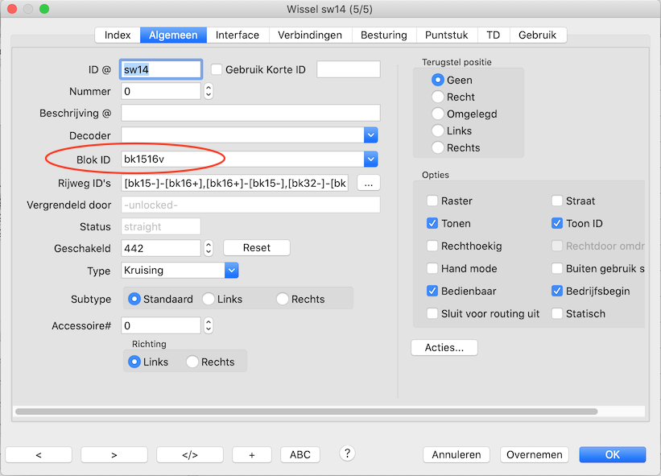Add new item with + button
Image resolution: width=661 pixels, height=476 pixels.
coord(251,455)
